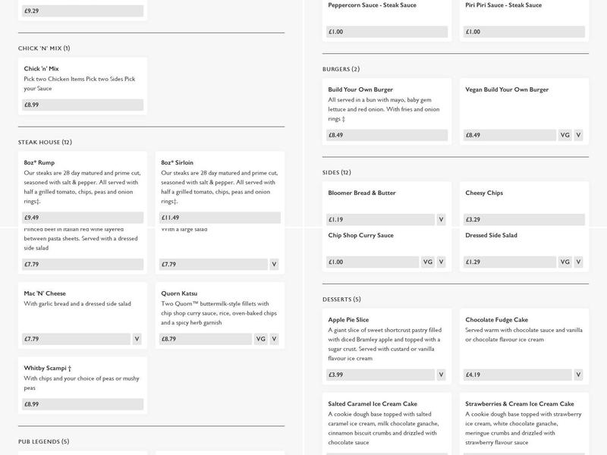Click VG badge on Chip Shop Curry Sauce

click(428, 262)
